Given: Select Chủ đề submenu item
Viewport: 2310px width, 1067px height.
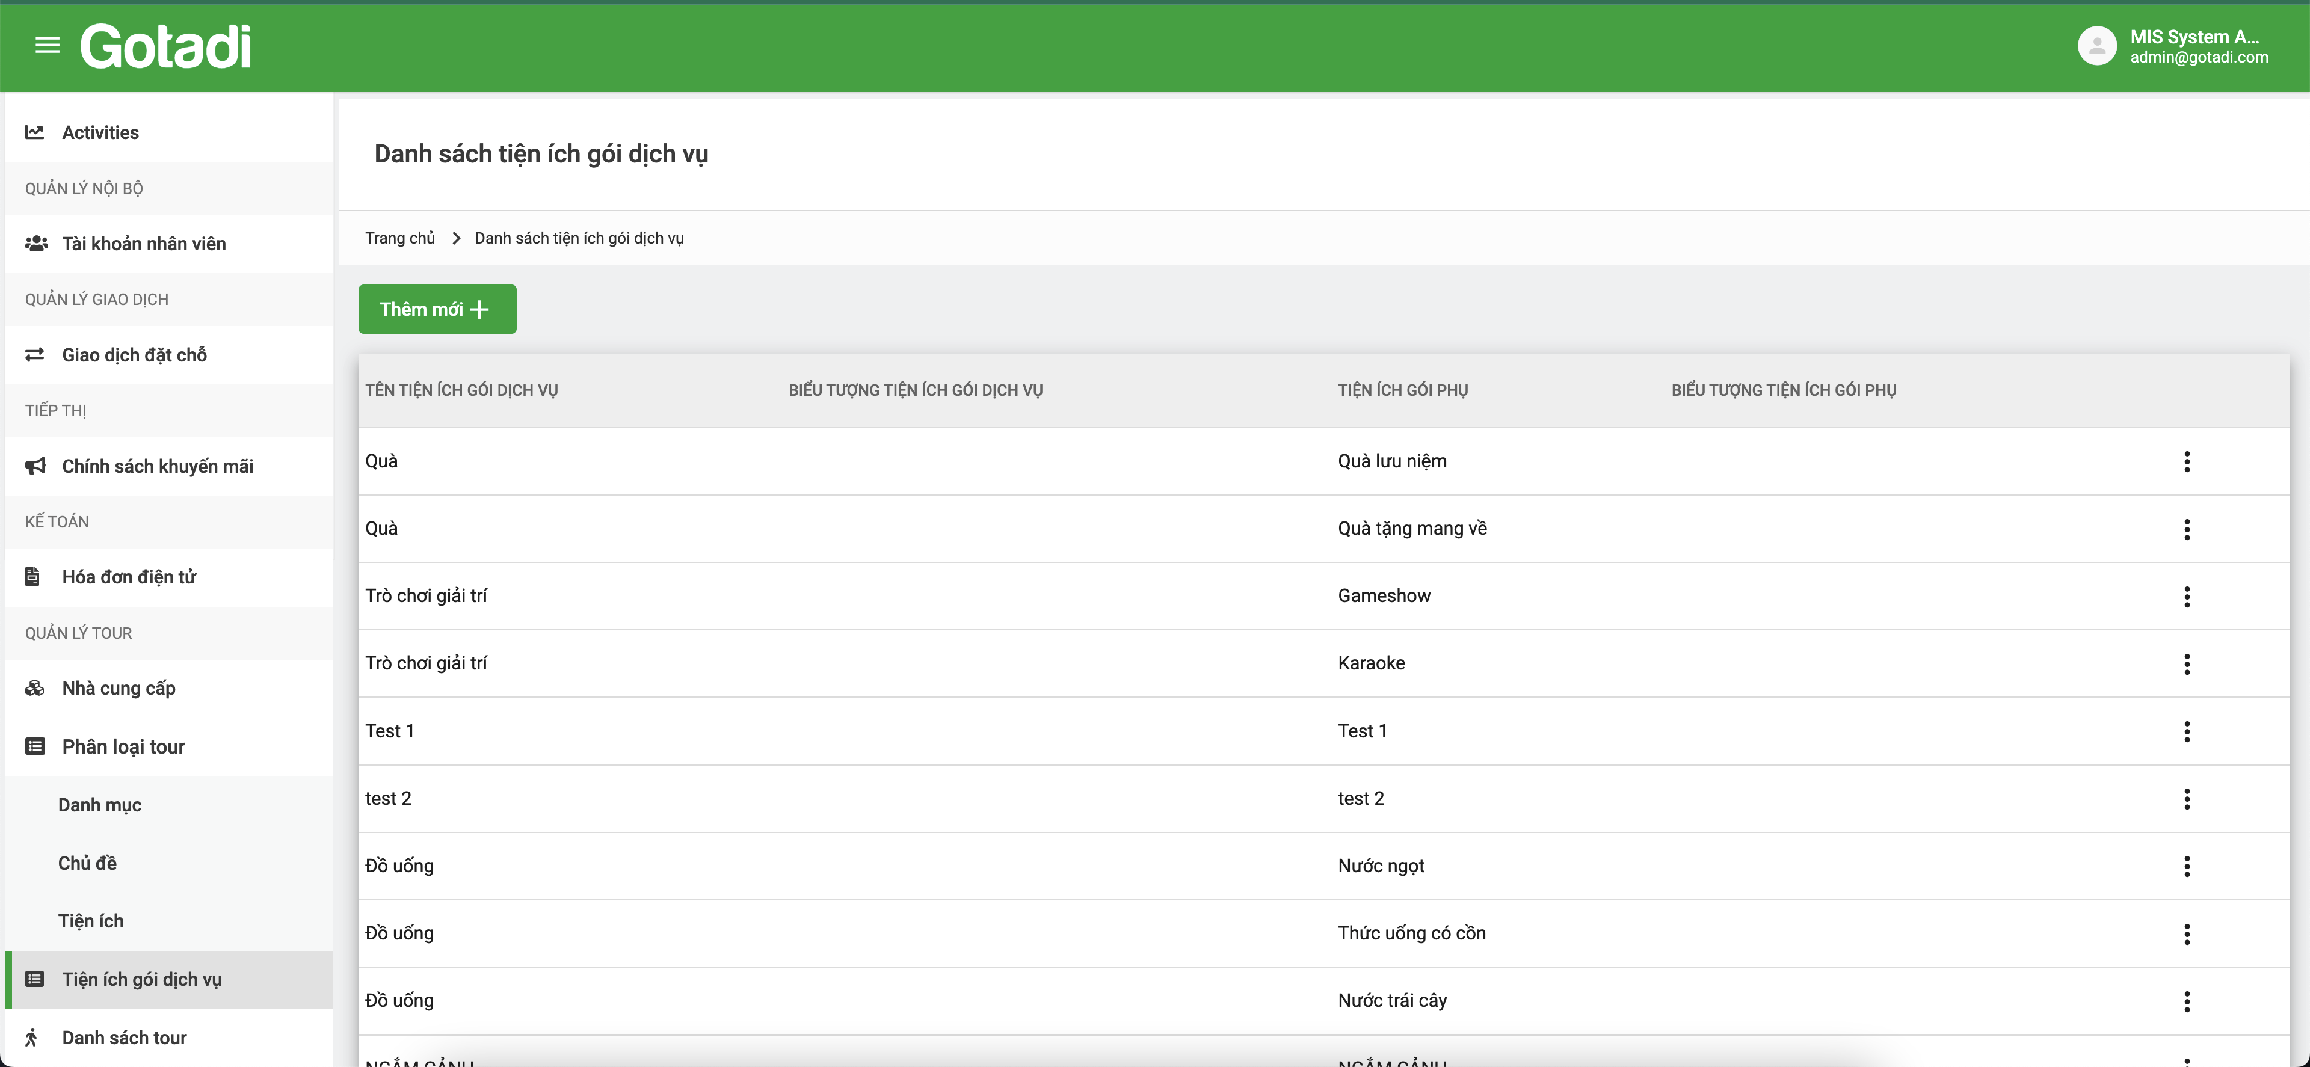Looking at the screenshot, I should [87, 863].
